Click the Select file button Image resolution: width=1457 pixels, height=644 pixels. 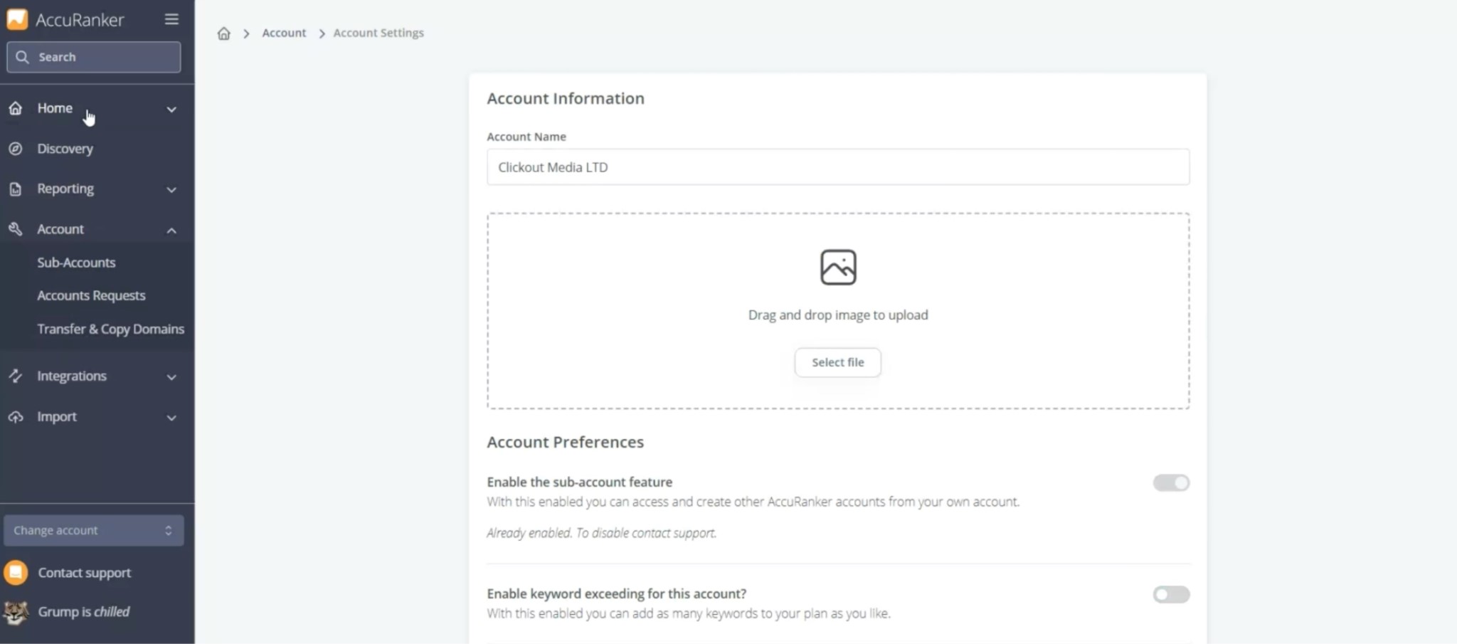pos(837,362)
